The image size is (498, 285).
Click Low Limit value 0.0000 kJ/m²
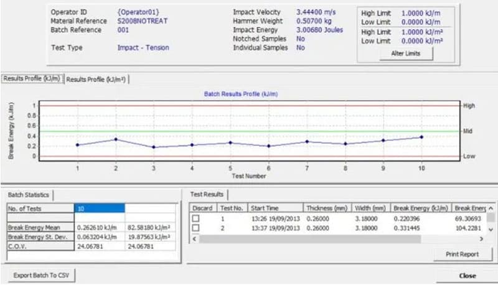[x=422, y=41]
